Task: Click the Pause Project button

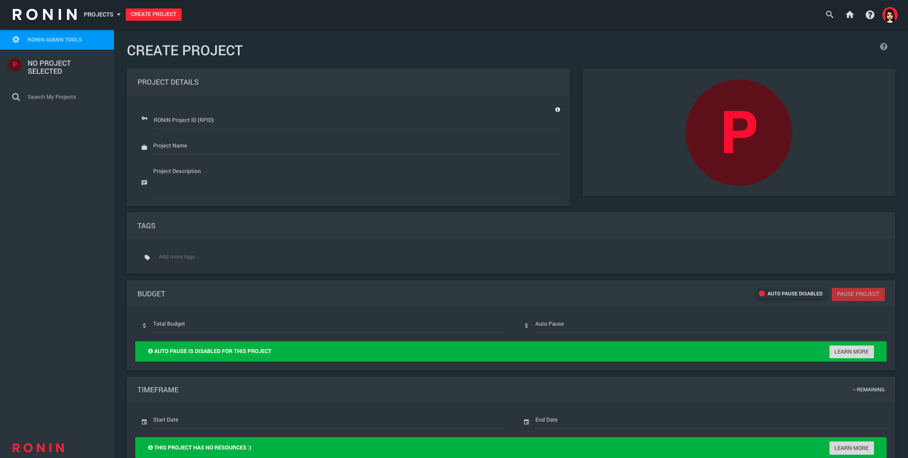Action: tap(858, 294)
